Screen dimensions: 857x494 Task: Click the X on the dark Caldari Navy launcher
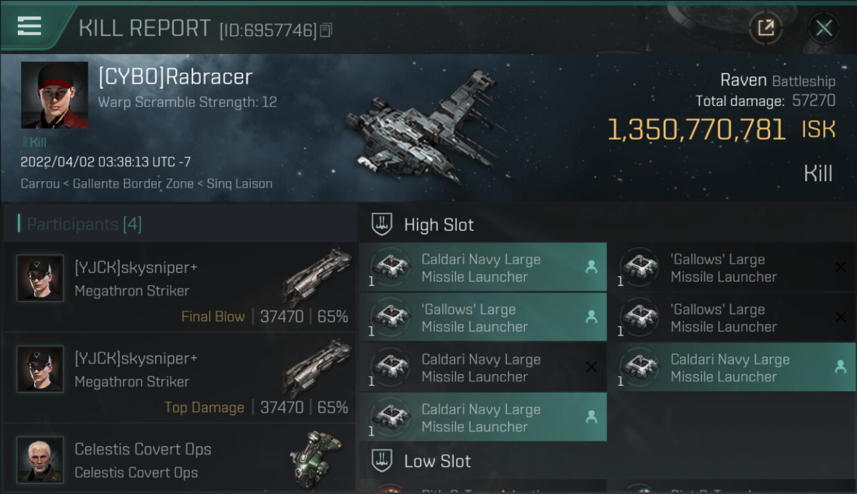coord(591,367)
